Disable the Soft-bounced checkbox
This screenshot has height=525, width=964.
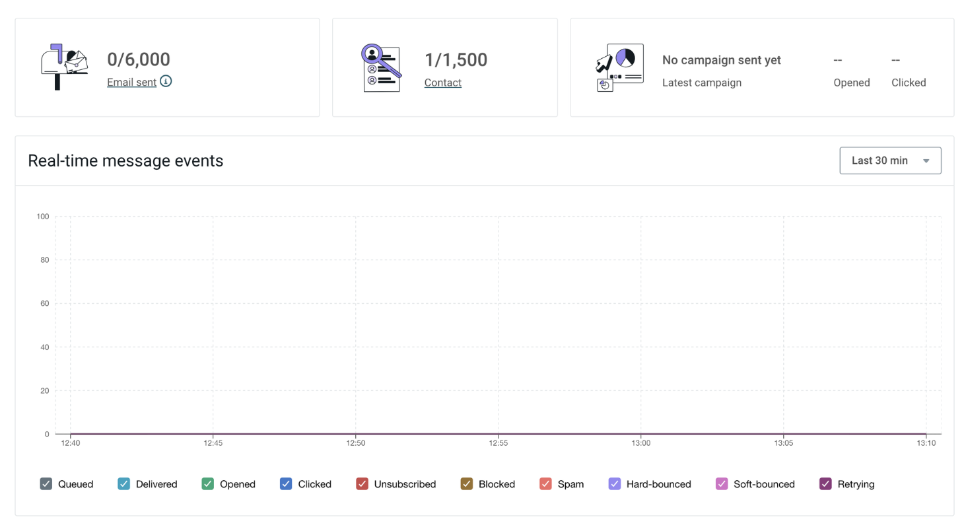point(722,484)
